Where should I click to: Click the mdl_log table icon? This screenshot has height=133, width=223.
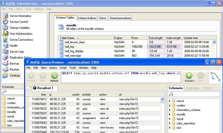point(61,47)
